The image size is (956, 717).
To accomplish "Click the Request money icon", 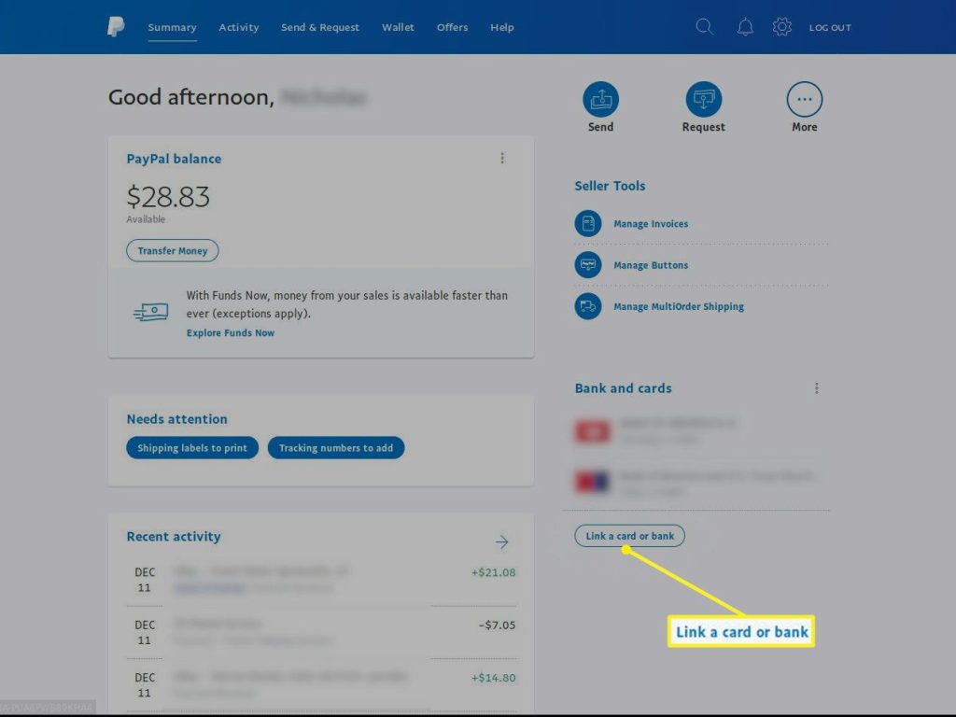I will tap(704, 99).
